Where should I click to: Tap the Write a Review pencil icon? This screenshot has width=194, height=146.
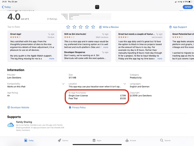pos(100,27)
